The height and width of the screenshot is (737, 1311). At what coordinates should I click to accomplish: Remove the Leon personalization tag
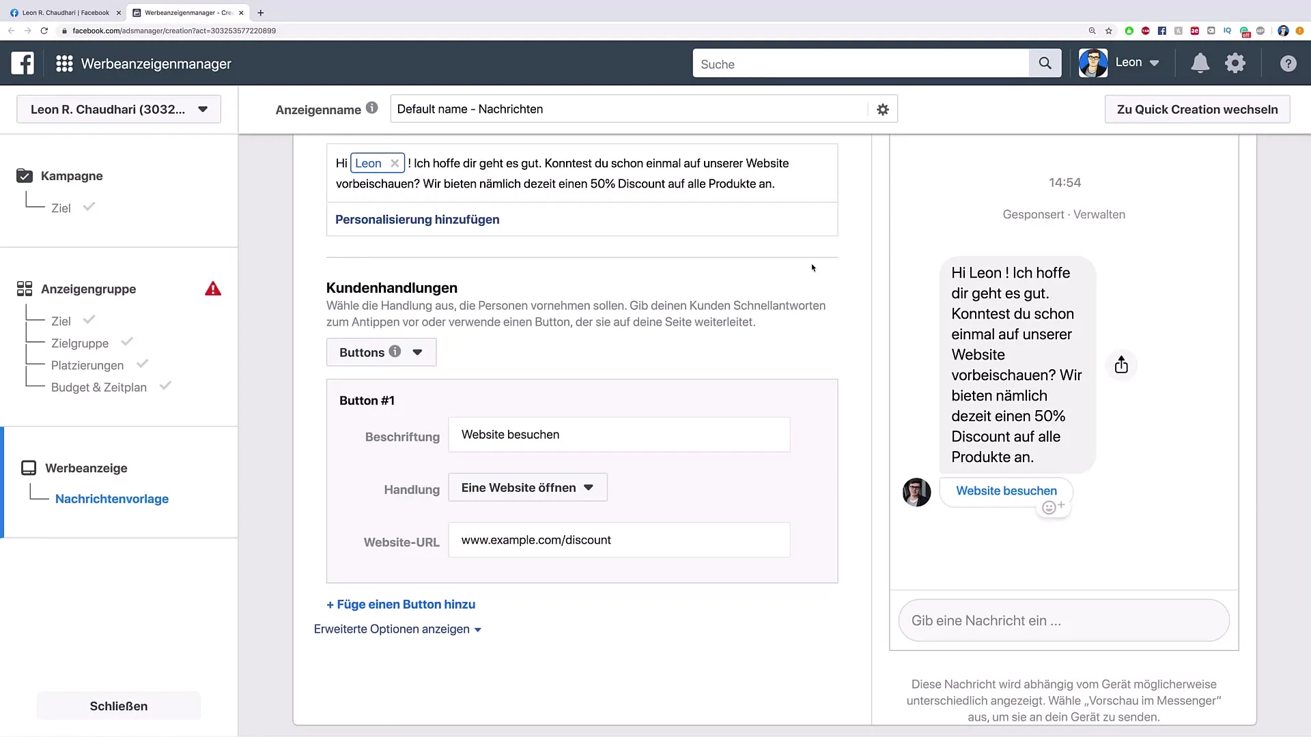click(x=395, y=163)
